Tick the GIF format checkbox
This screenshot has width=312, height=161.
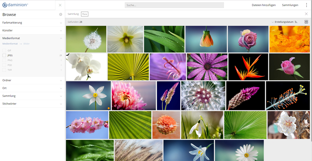[x=4, y=51]
